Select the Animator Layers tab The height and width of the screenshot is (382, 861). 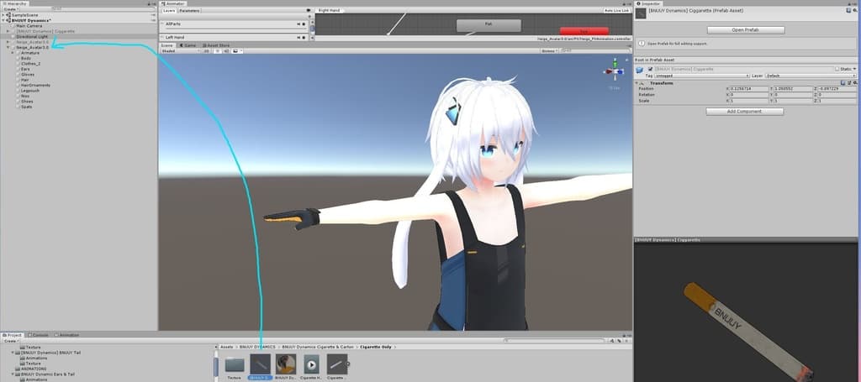(x=169, y=10)
